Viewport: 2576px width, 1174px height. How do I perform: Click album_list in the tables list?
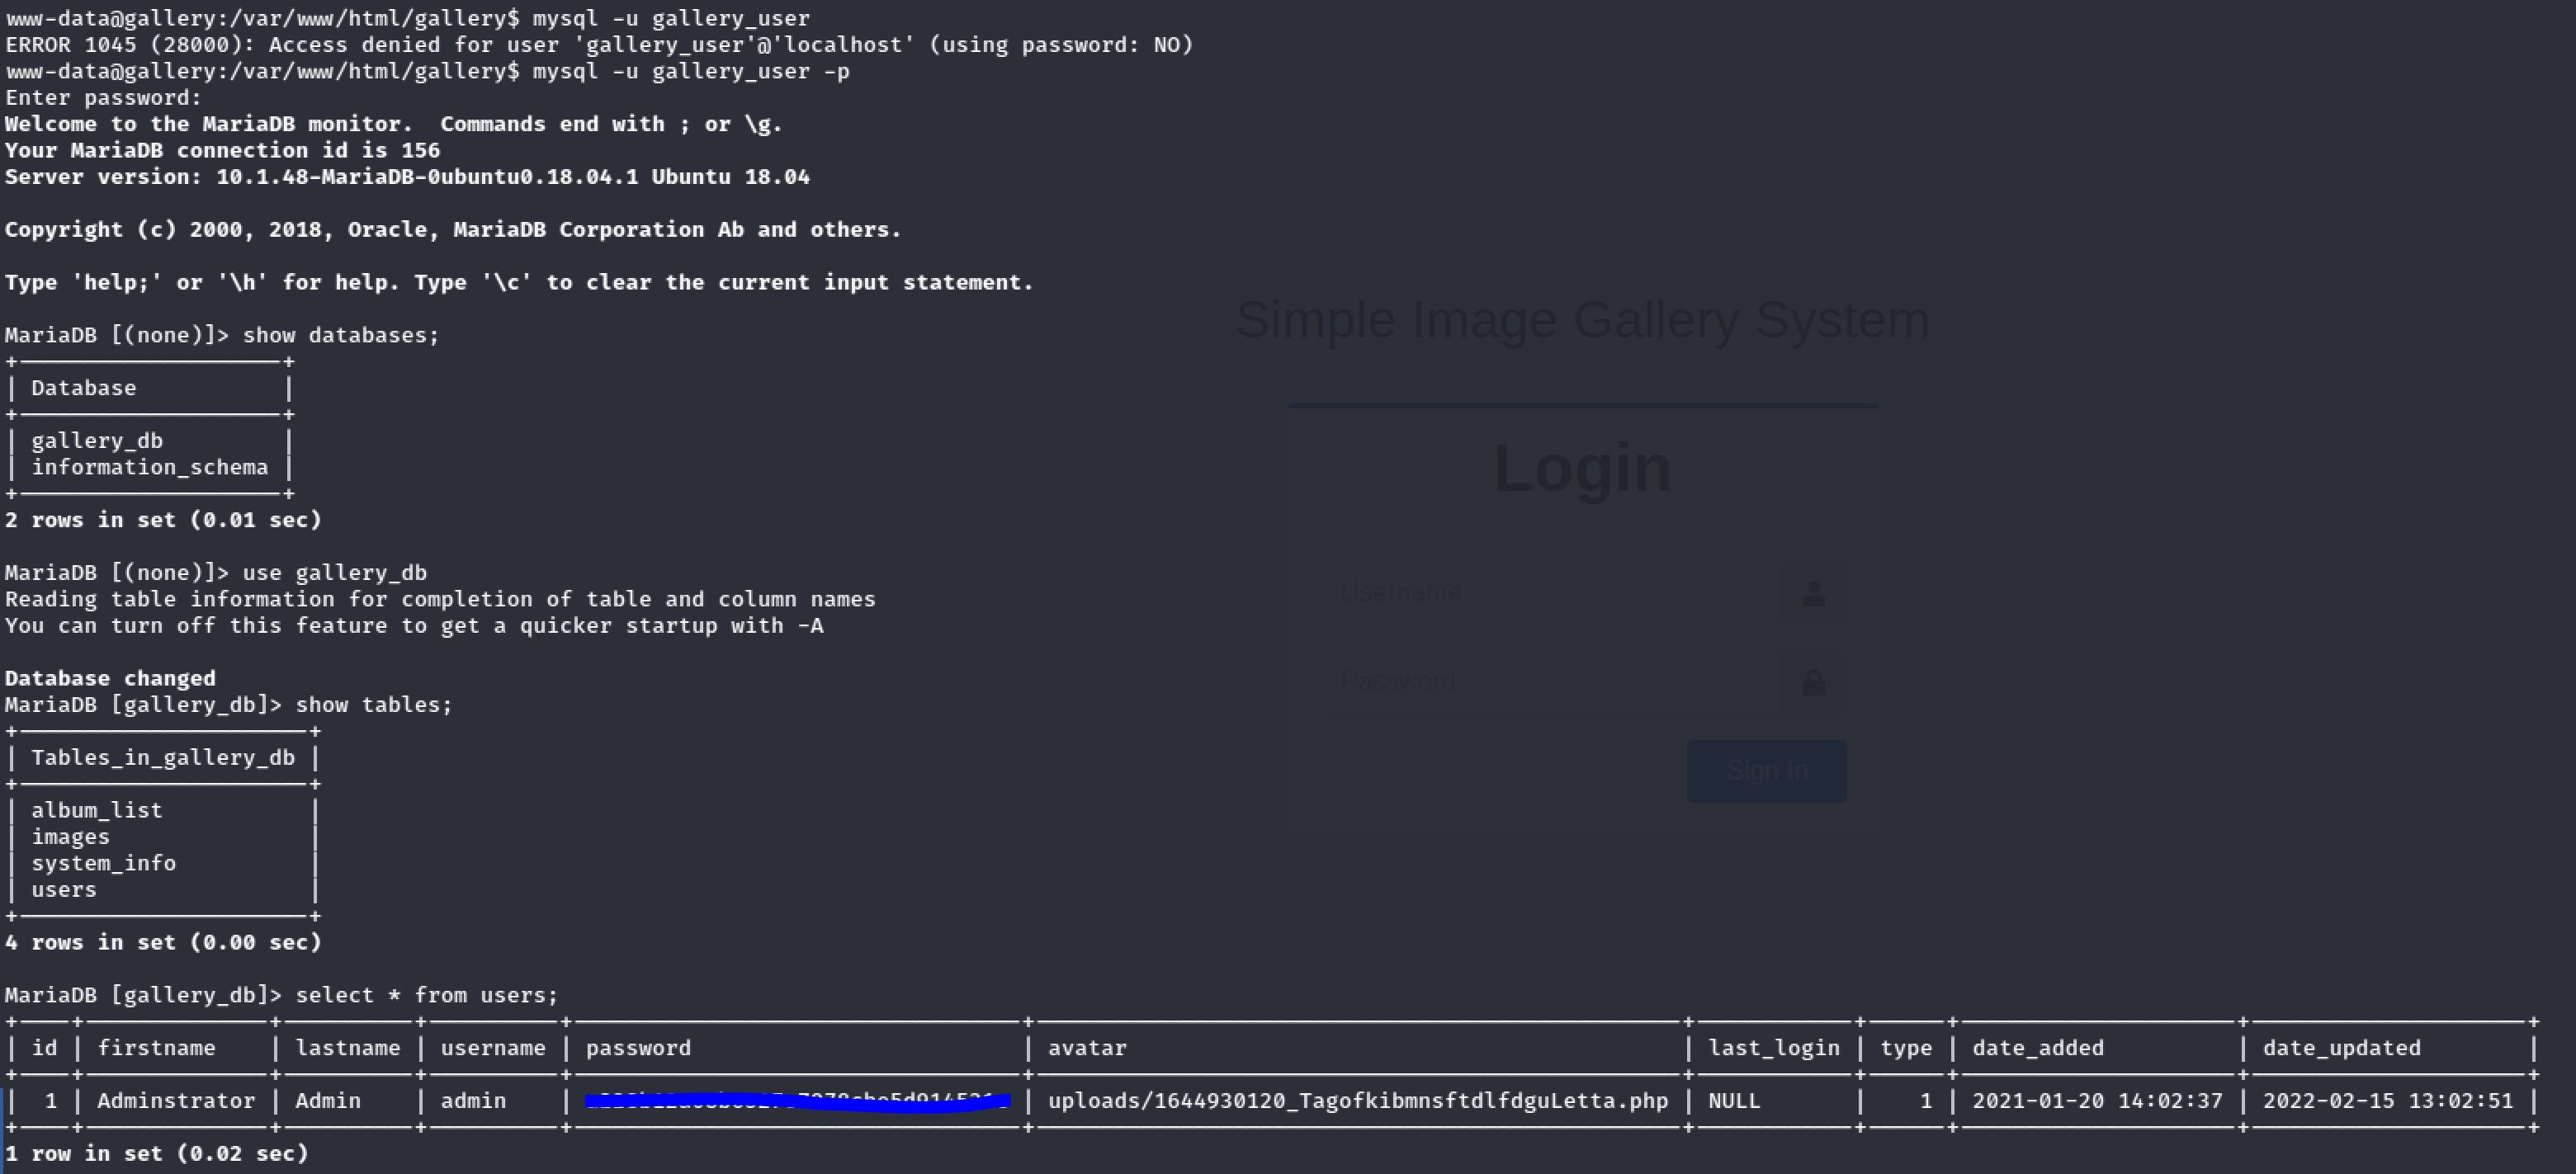(x=97, y=810)
